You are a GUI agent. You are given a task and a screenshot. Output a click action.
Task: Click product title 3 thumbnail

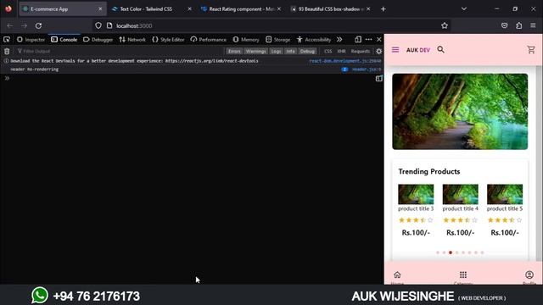(416, 194)
